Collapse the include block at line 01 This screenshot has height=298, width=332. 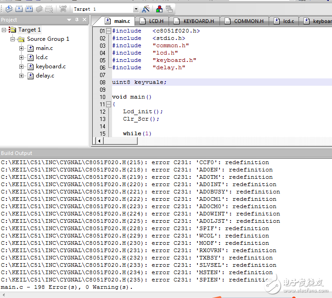coord(108,31)
